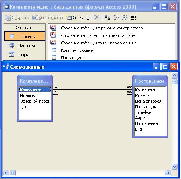Select the Компонент field in the Поставщики table
181x179 pixels.
pos(145,90)
